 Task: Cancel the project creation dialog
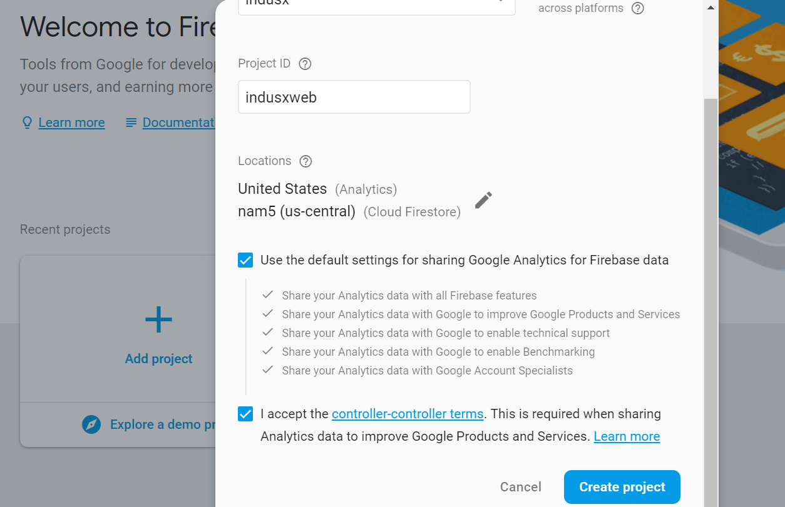point(520,487)
